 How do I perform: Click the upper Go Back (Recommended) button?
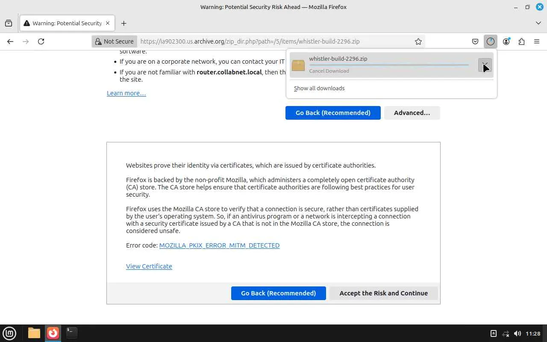[x=333, y=113]
